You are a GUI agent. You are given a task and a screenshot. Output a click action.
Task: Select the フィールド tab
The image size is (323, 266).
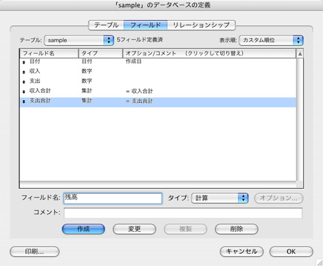pos(145,25)
